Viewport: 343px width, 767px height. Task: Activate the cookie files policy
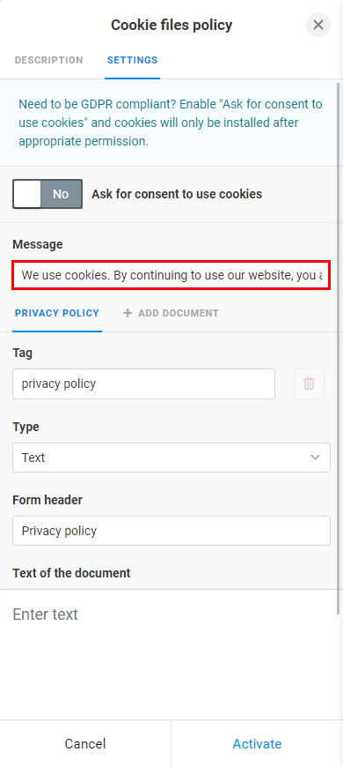point(257,743)
